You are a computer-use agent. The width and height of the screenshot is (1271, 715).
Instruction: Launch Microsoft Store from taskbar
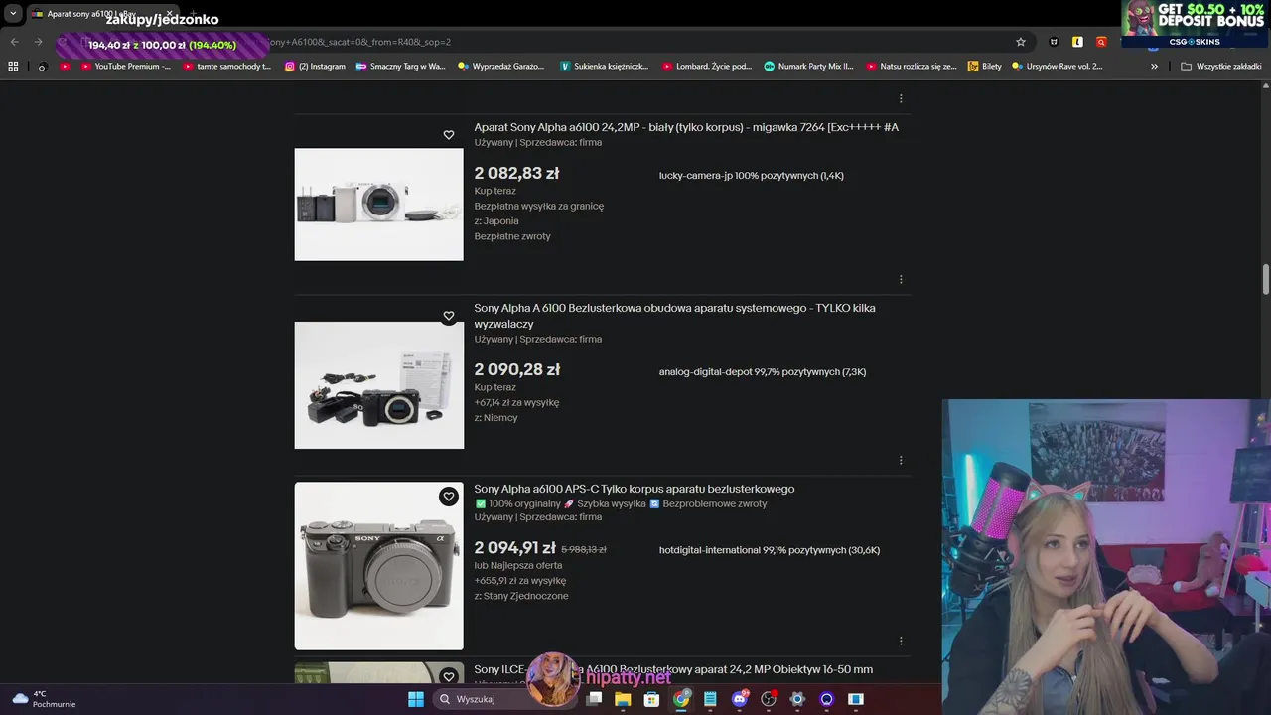[x=651, y=699]
